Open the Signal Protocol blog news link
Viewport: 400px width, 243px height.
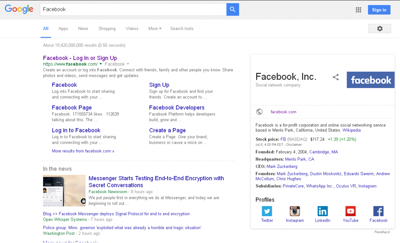pyautogui.click(x=116, y=214)
